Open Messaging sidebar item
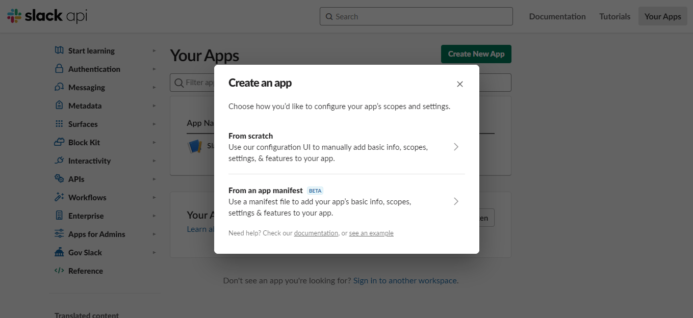The width and height of the screenshot is (693, 318). click(87, 87)
